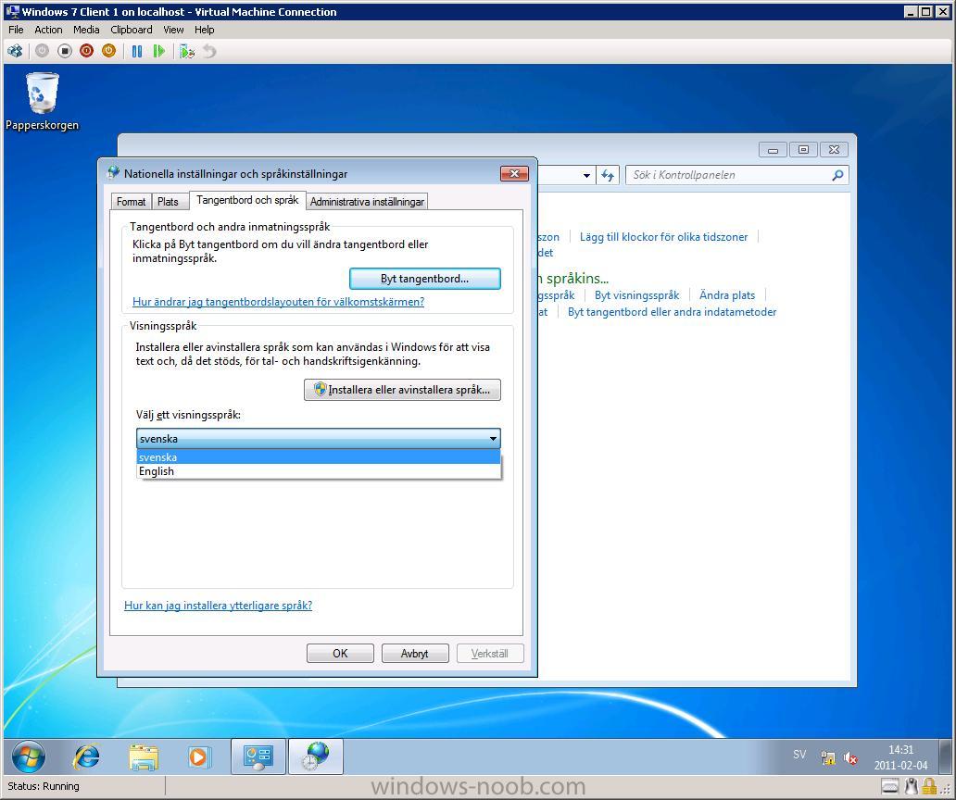Click 'Ändra plats' link in Control Panel

click(x=727, y=294)
